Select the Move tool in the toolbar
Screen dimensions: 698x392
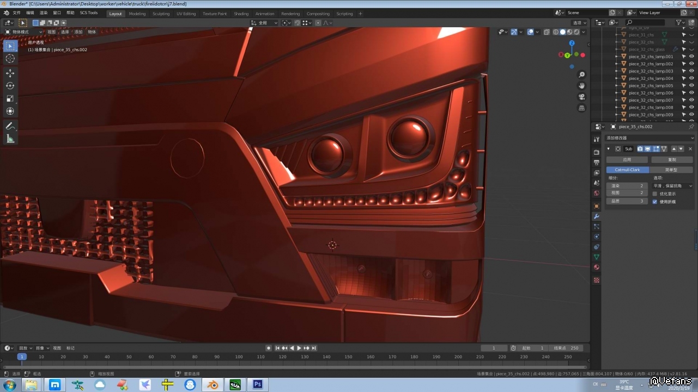(x=10, y=73)
